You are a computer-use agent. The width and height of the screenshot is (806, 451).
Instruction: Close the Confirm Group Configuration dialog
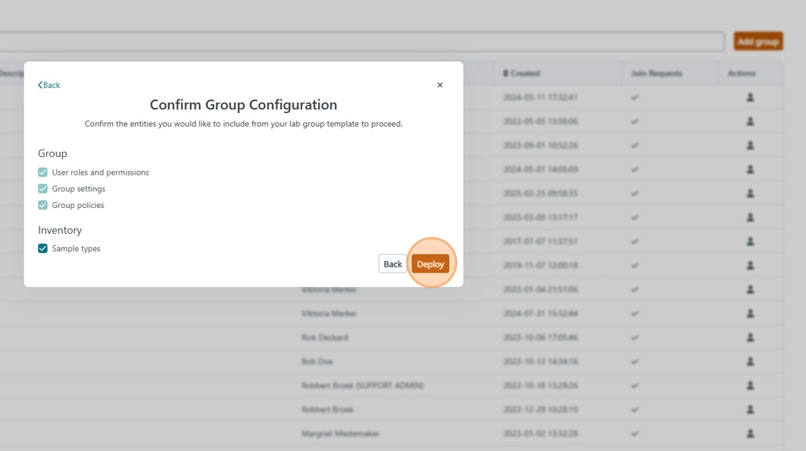[440, 85]
